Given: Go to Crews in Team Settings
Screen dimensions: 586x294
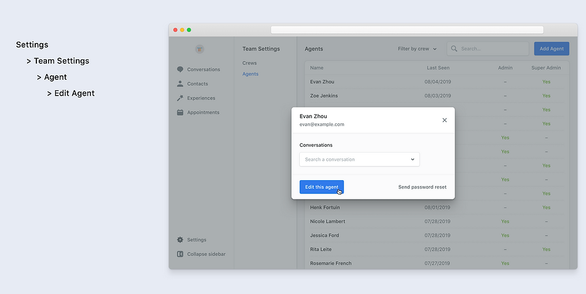Looking at the screenshot, I should coord(249,63).
